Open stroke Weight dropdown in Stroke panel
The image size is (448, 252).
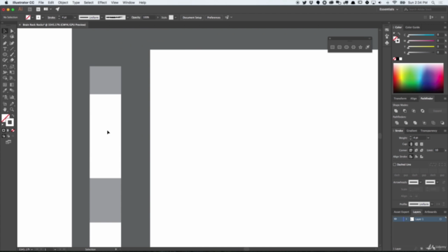tap(428, 138)
